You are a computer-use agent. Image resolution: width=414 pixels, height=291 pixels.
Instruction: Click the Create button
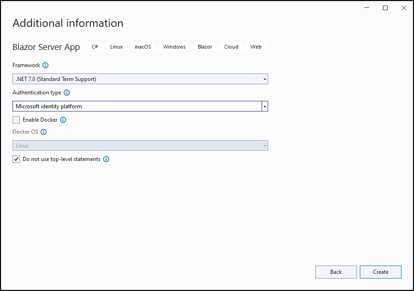point(380,272)
